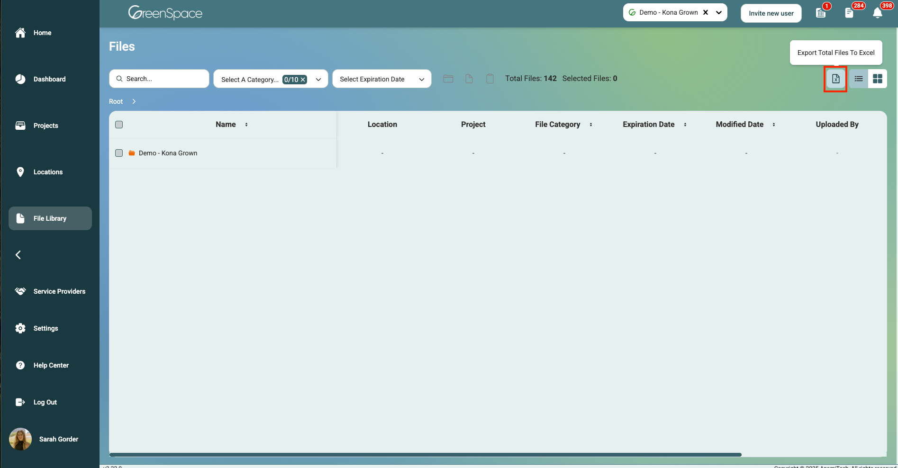Click the new folder toolbar icon
898x468 pixels.
pos(448,79)
